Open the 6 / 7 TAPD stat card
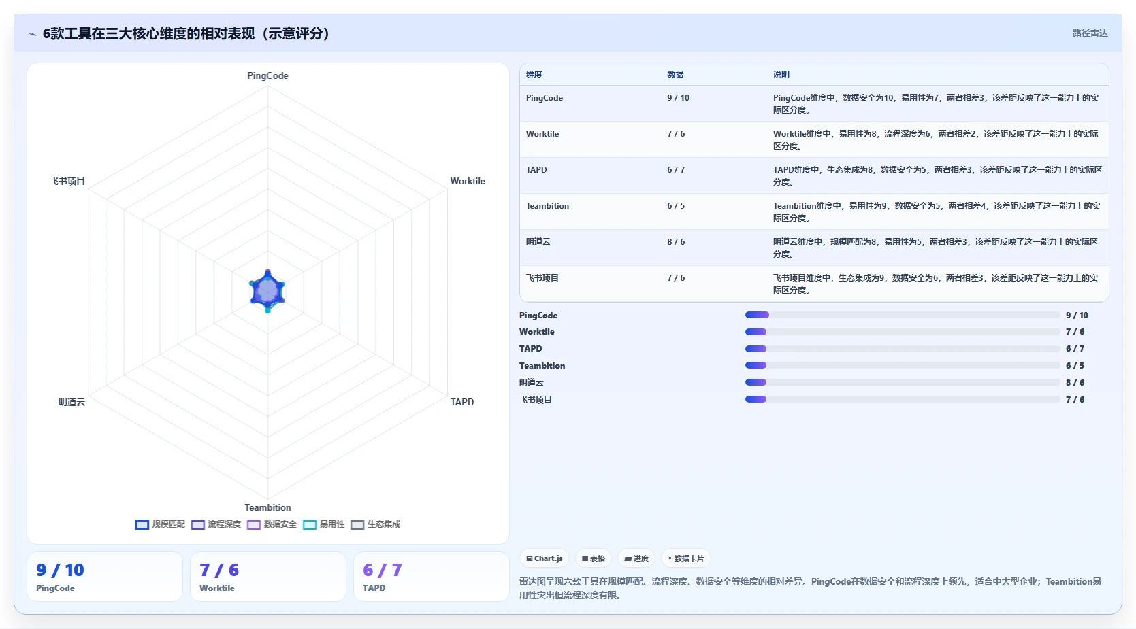The height and width of the screenshot is (629, 1136). pyautogui.click(x=432, y=577)
